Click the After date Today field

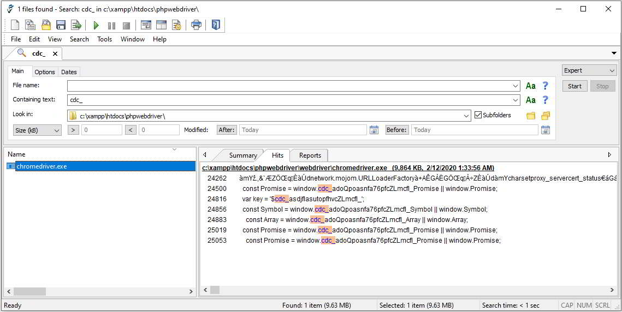pos(303,130)
